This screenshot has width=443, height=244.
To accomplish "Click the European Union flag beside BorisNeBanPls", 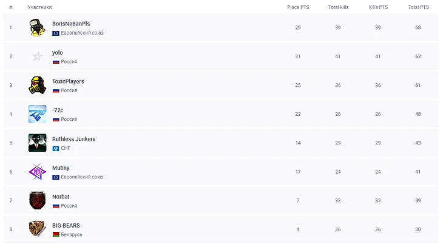I will pyautogui.click(x=56, y=33).
